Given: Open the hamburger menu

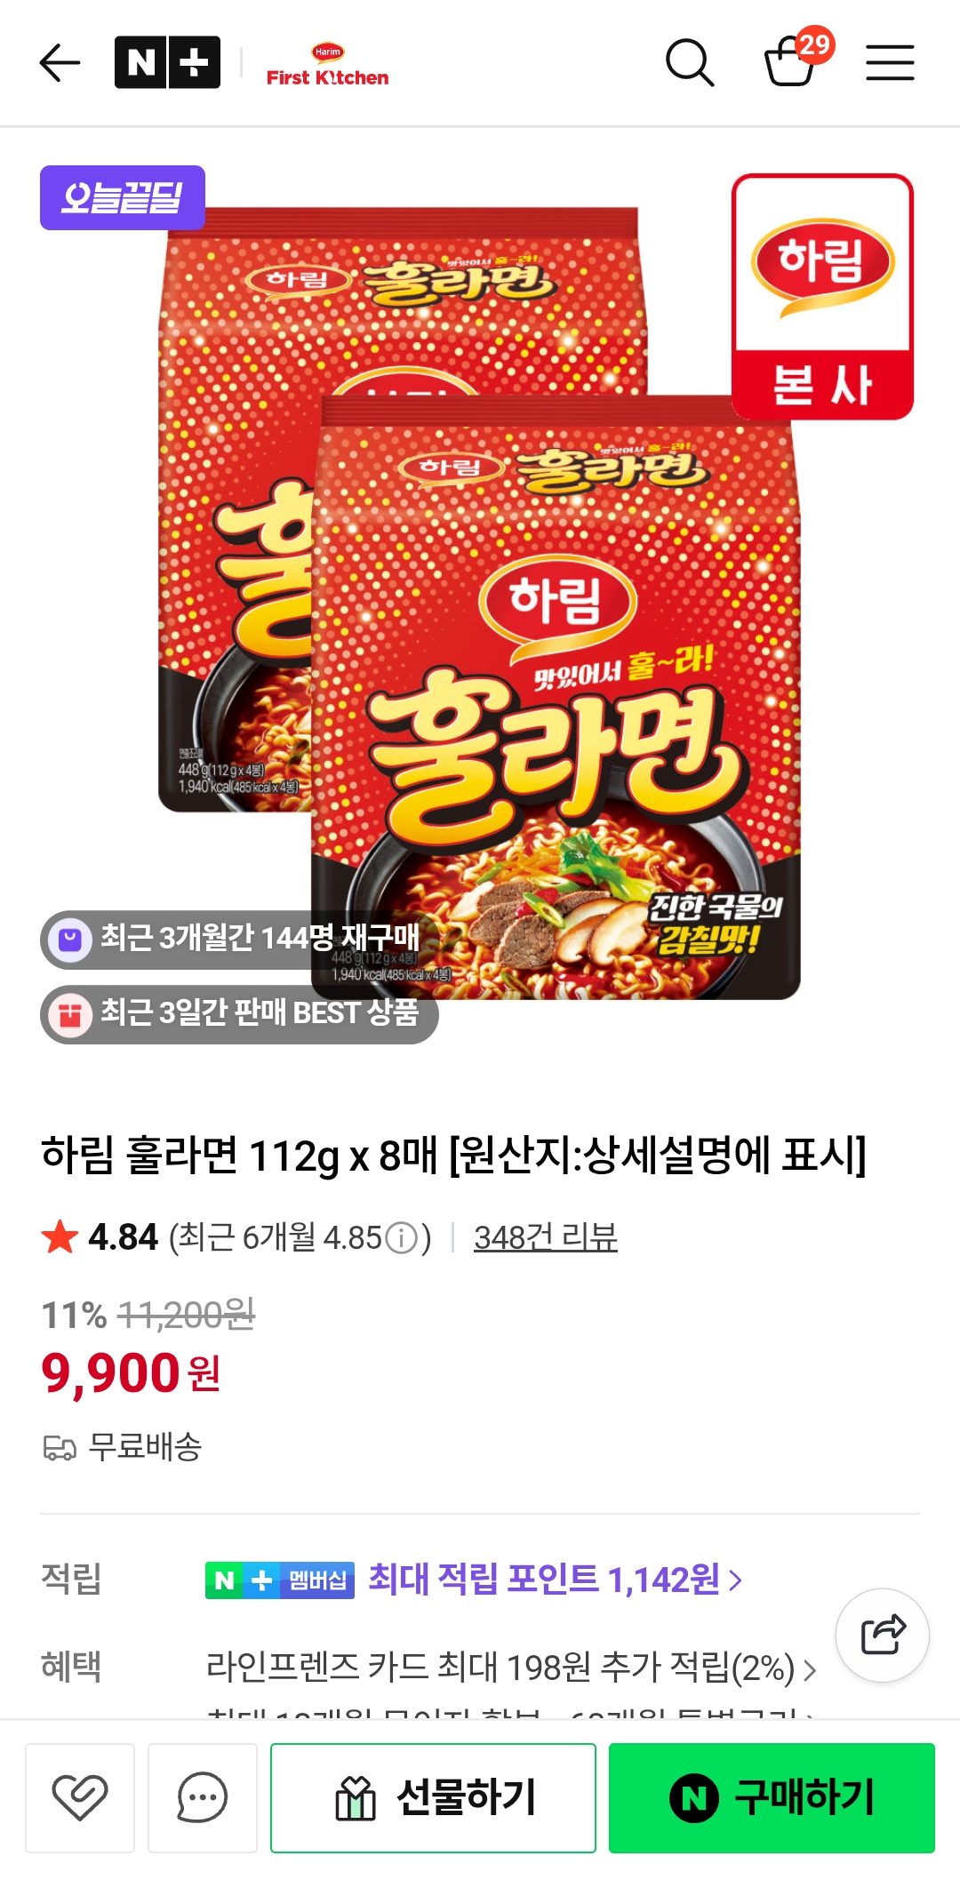Looking at the screenshot, I should pyautogui.click(x=890, y=63).
